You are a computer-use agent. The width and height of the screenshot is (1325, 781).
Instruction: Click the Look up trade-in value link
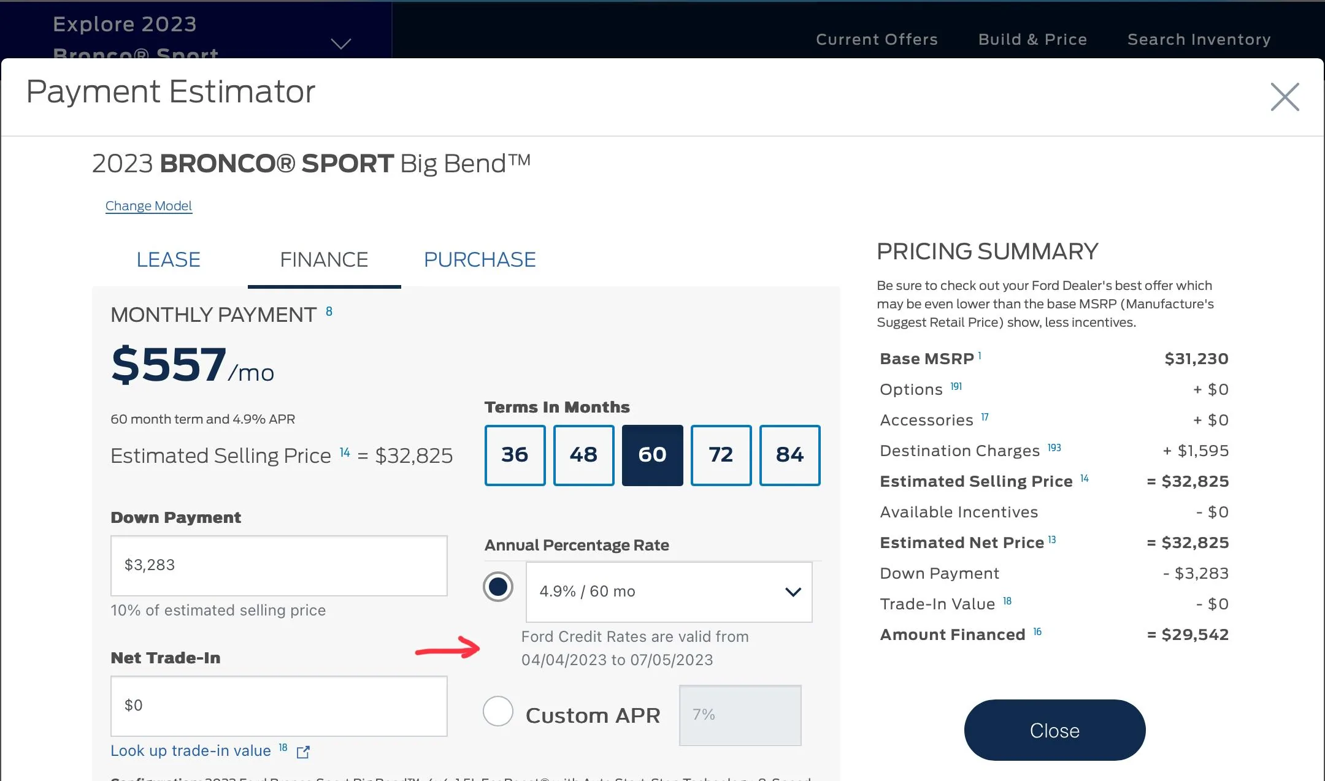(191, 751)
